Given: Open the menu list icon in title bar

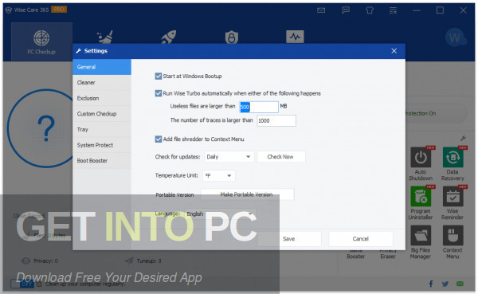Looking at the screenshot, I should pyautogui.click(x=393, y=10).
